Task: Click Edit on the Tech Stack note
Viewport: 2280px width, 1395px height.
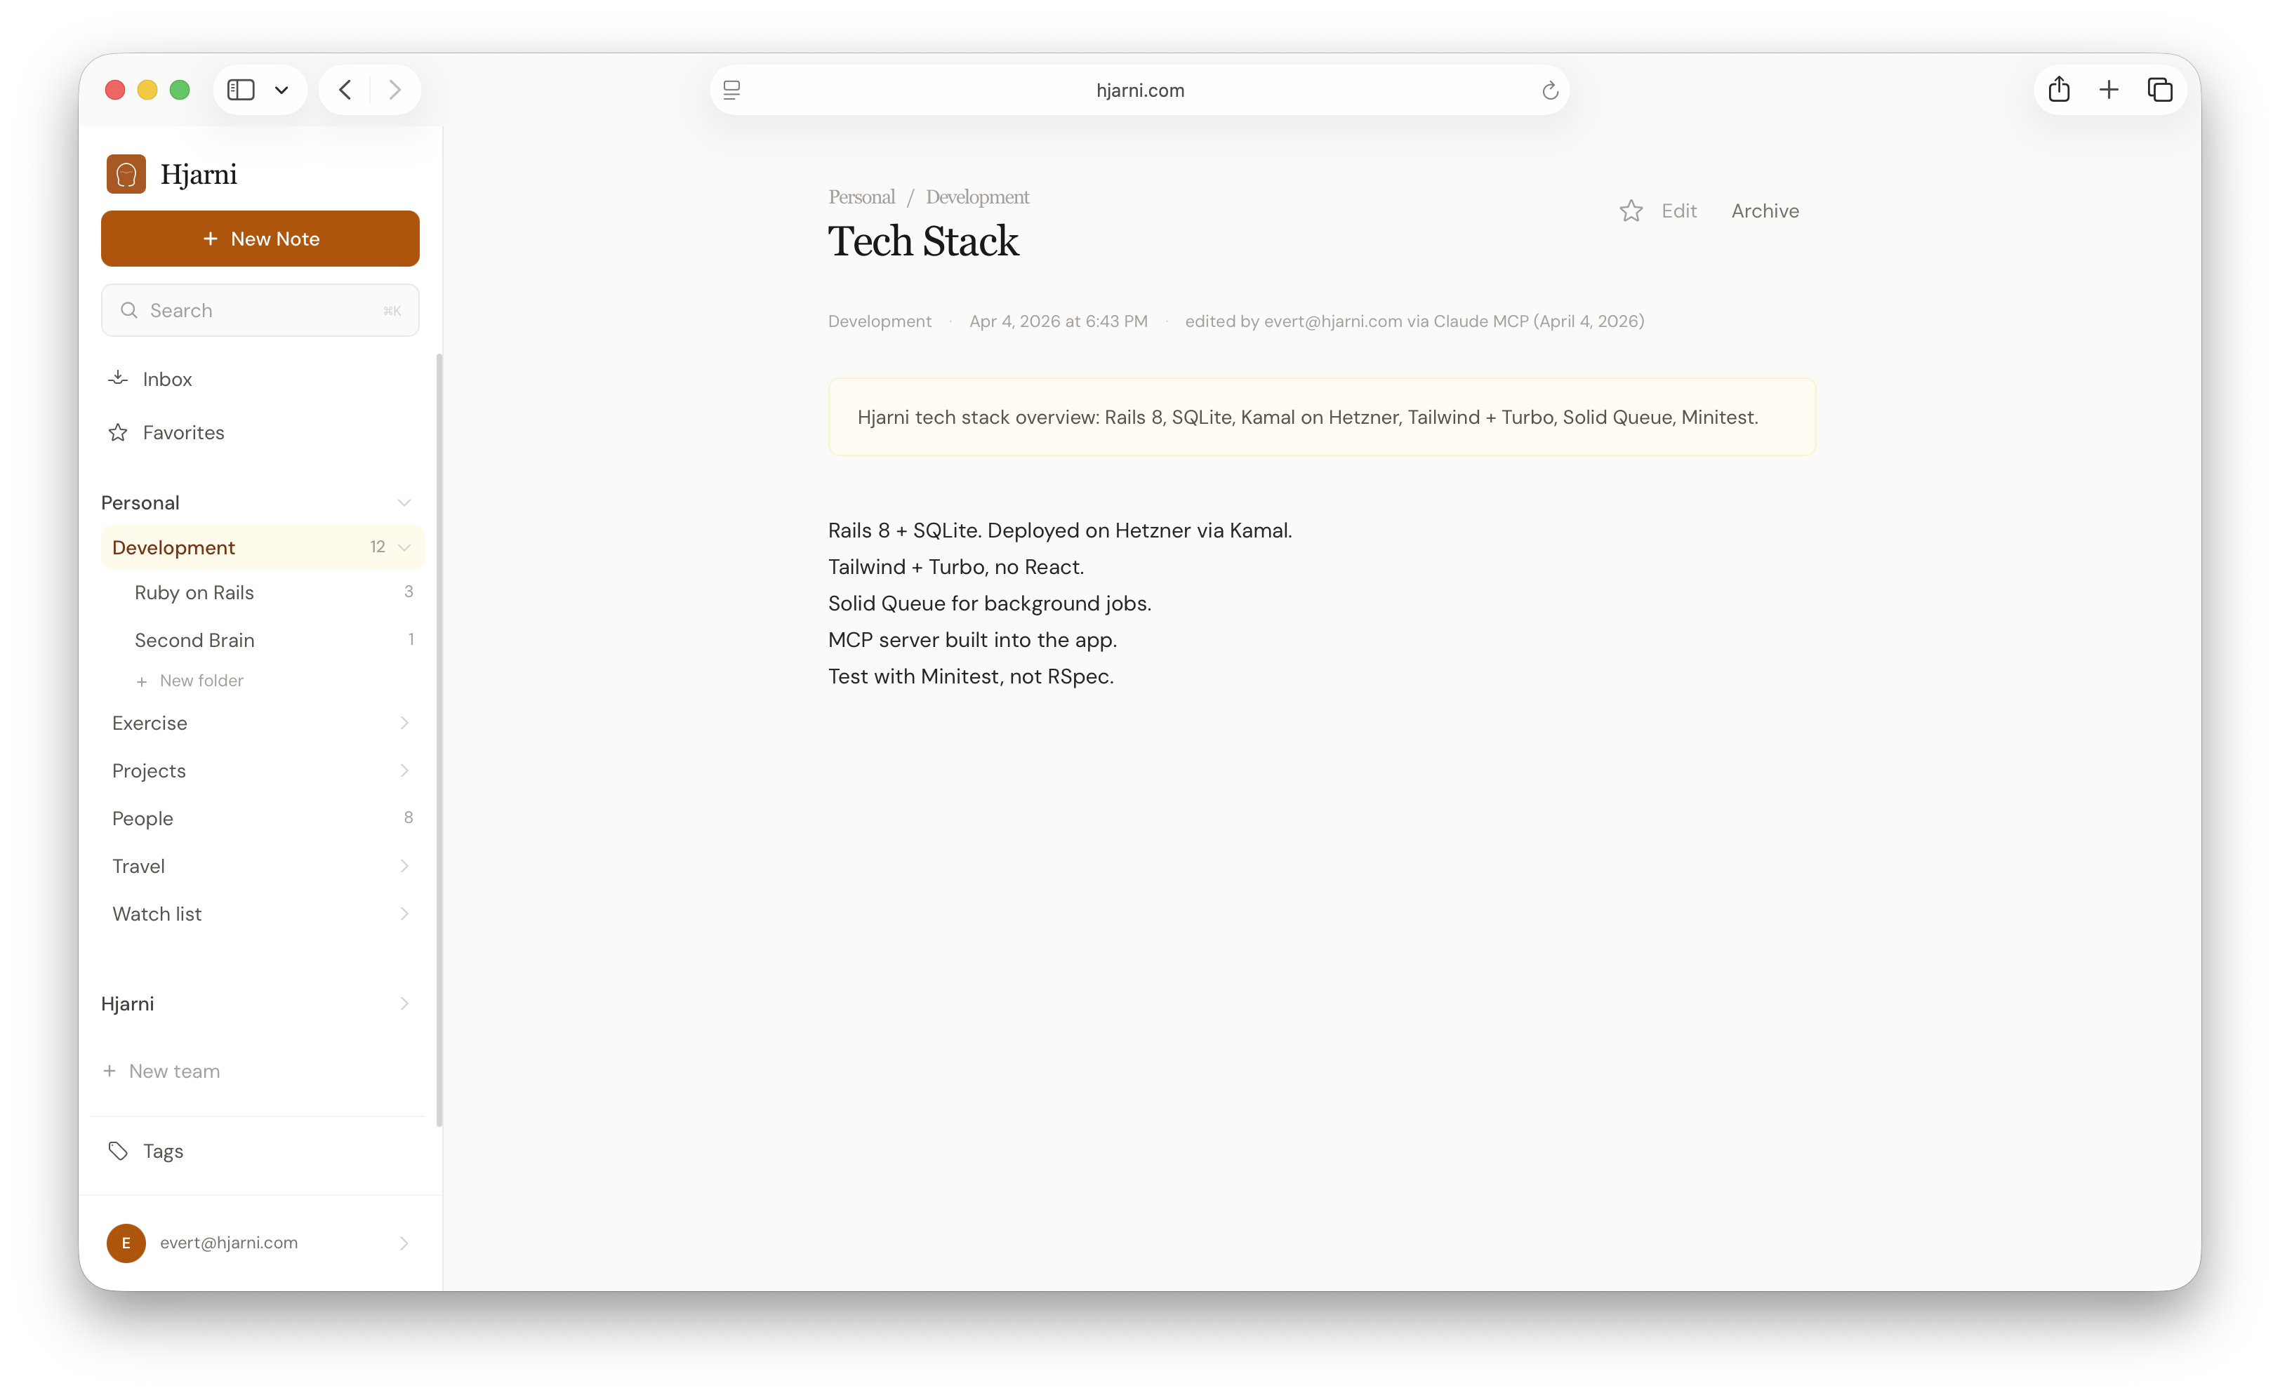Action: pyautogui.click(x=1678, y=211)
